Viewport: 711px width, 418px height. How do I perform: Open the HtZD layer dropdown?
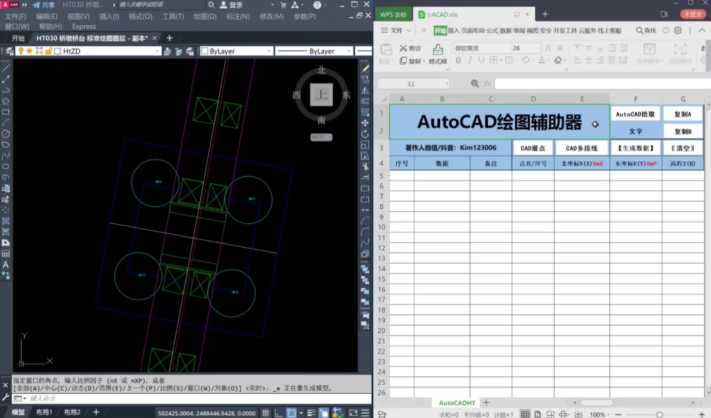[157, 51]
